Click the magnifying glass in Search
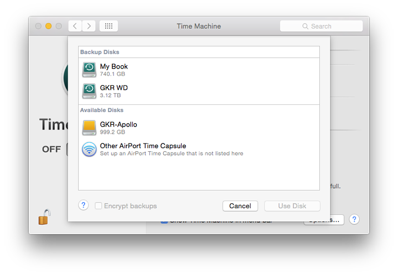The image size is (398, 275). coord(305,27)
